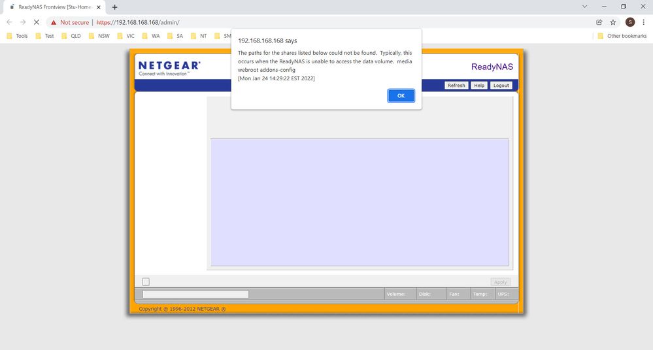Go forward in browser history
This screenshot has width=653, height=350.
coord(23,22)
